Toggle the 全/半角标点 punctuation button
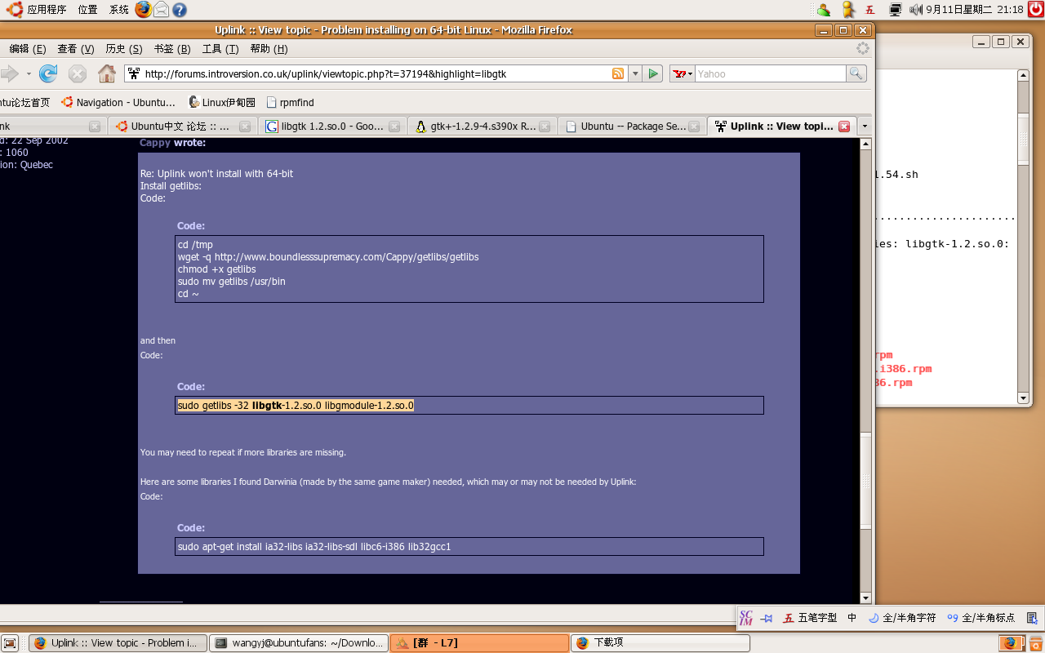Viewport: 1045px width, 653px height. tap(981, 618)
